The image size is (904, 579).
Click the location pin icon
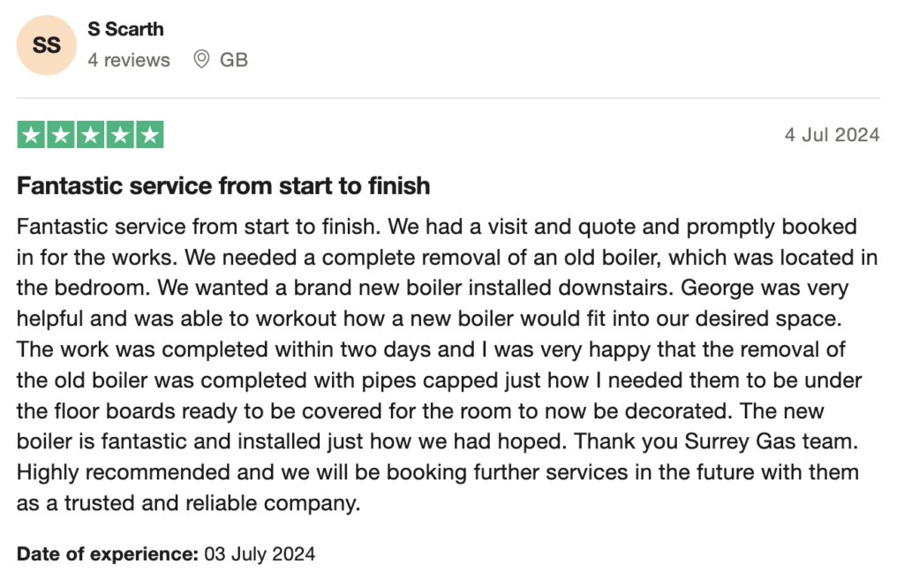click(x=201, y=60)
